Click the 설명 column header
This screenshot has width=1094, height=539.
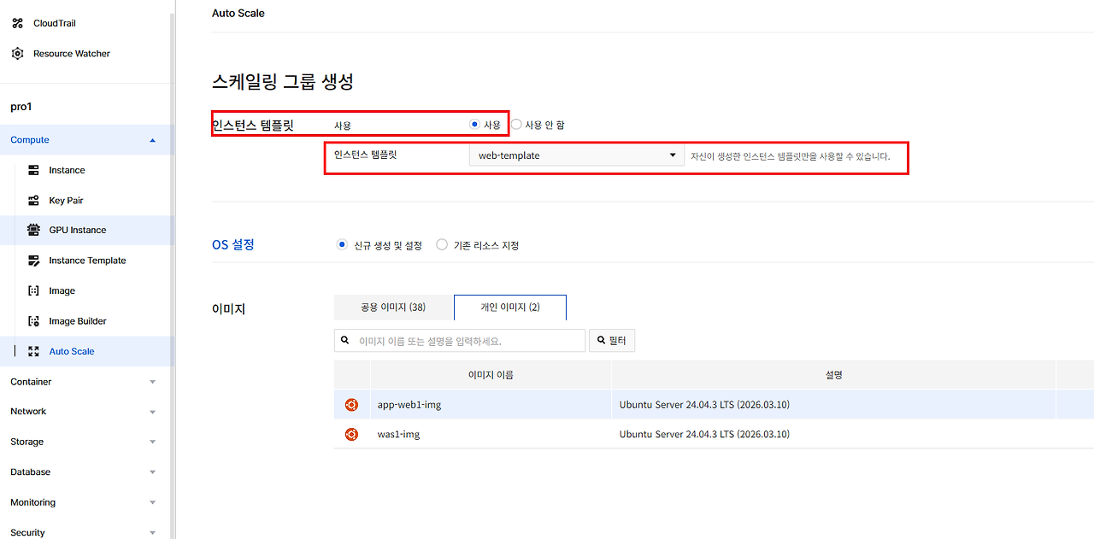tap(833, 375)
